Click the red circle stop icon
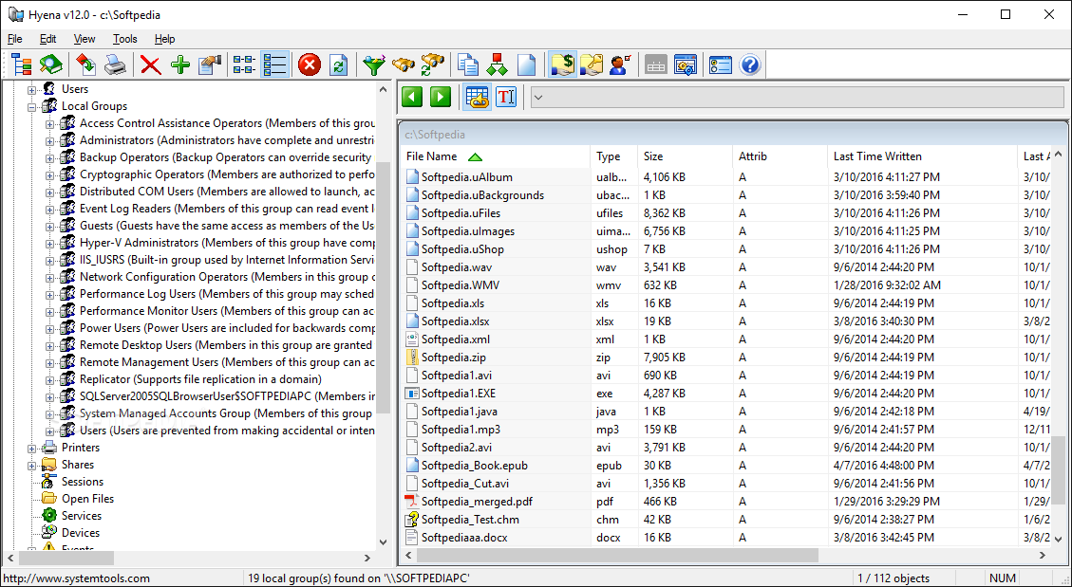 pos(310,64)
